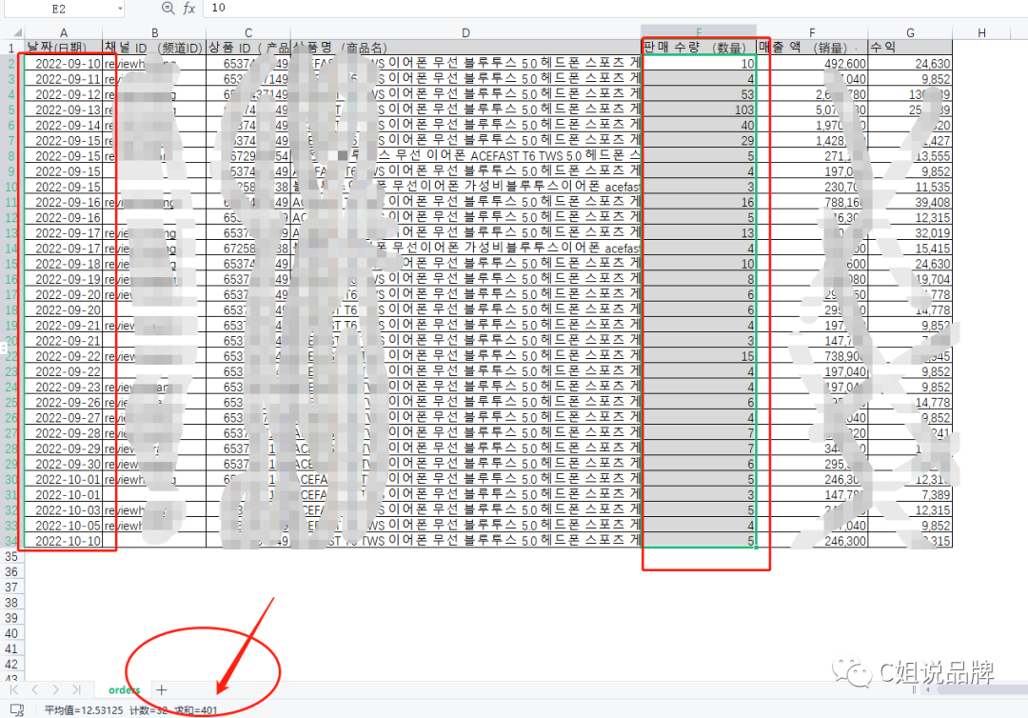Click the next sheet navigation arrow
Image resolution: width=1028 pixels, height=718 pixels.
coord(56,689)
